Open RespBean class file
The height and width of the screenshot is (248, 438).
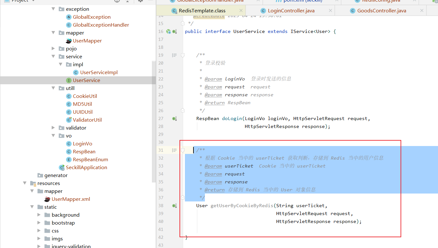pos(84,151)
